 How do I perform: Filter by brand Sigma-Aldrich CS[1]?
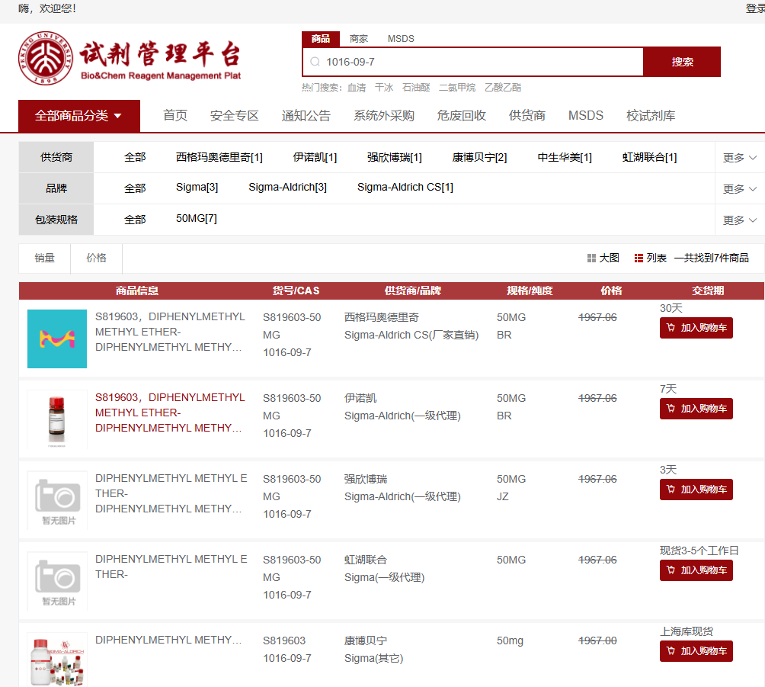405,187
